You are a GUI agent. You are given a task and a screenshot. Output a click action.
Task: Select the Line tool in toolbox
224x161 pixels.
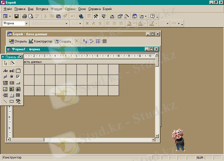(x=5, y=101)
